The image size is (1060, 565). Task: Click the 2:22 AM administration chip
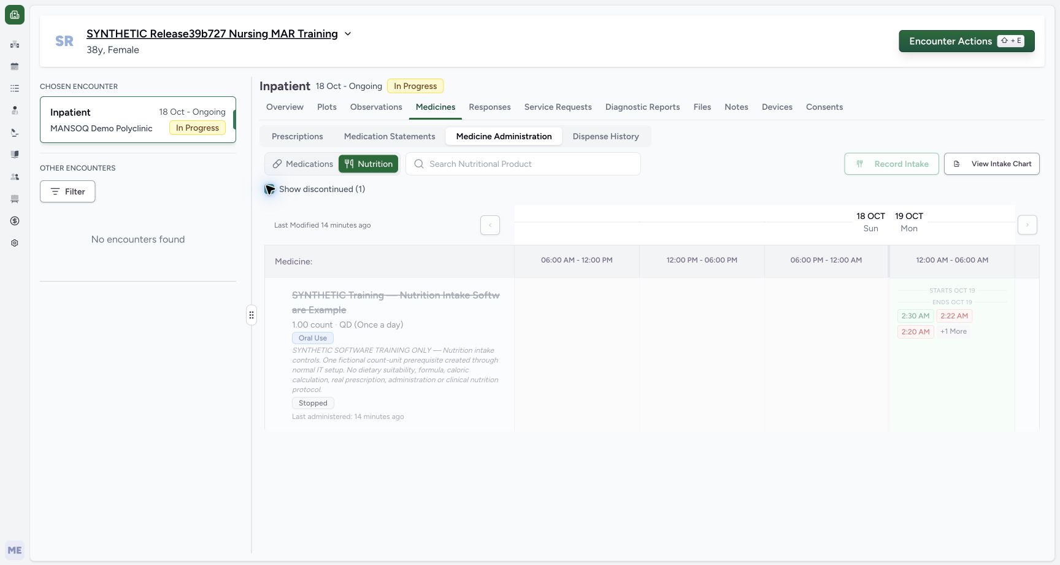pos(954,316)
